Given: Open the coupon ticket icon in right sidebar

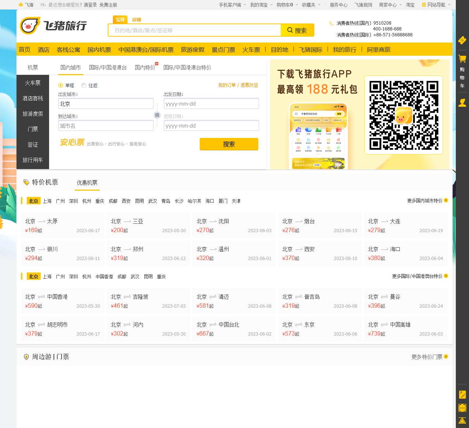Looking at the screenshot, I should (x=462, y=40).
